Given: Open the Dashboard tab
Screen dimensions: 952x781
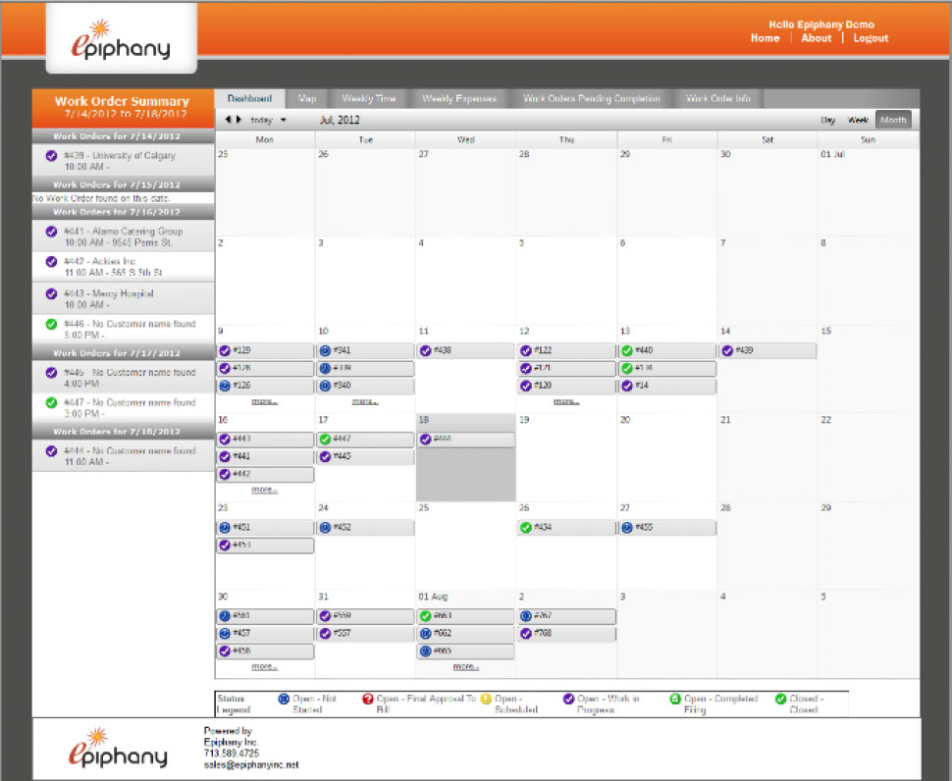Looking at the screenshot, I should pyautogui.click(x=249, y=98).
